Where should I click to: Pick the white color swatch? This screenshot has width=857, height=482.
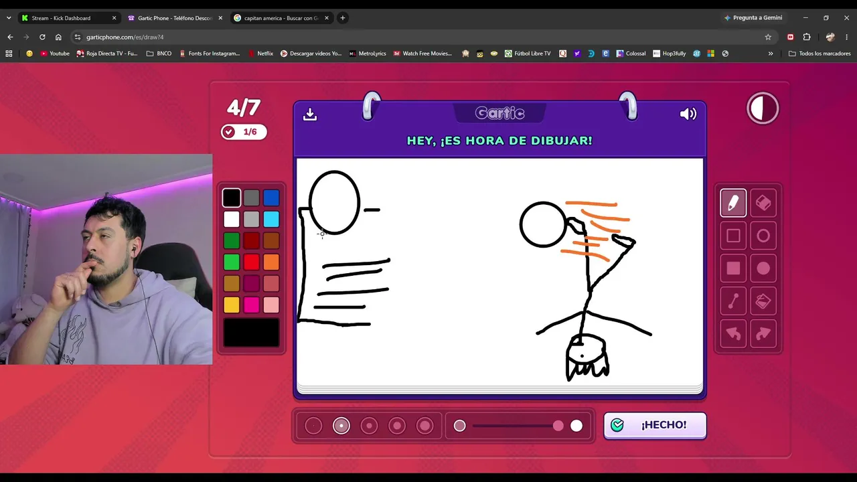point(232,219)
